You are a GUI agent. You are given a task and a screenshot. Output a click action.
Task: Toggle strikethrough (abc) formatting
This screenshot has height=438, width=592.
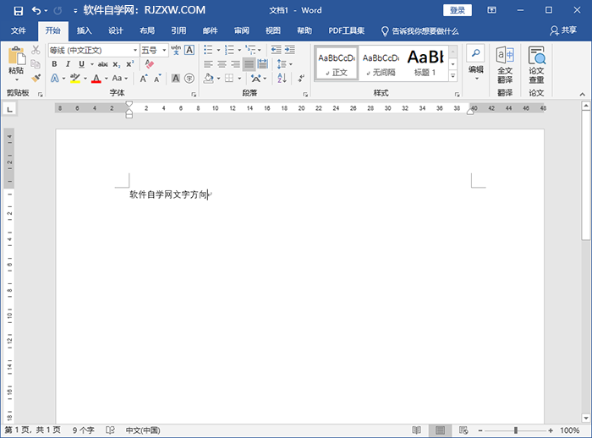[102, 64]
